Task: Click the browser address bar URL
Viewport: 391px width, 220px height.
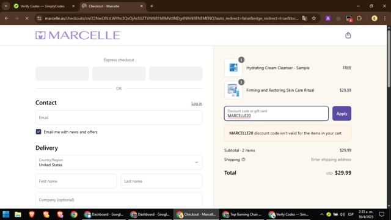Action: point(172,18)
